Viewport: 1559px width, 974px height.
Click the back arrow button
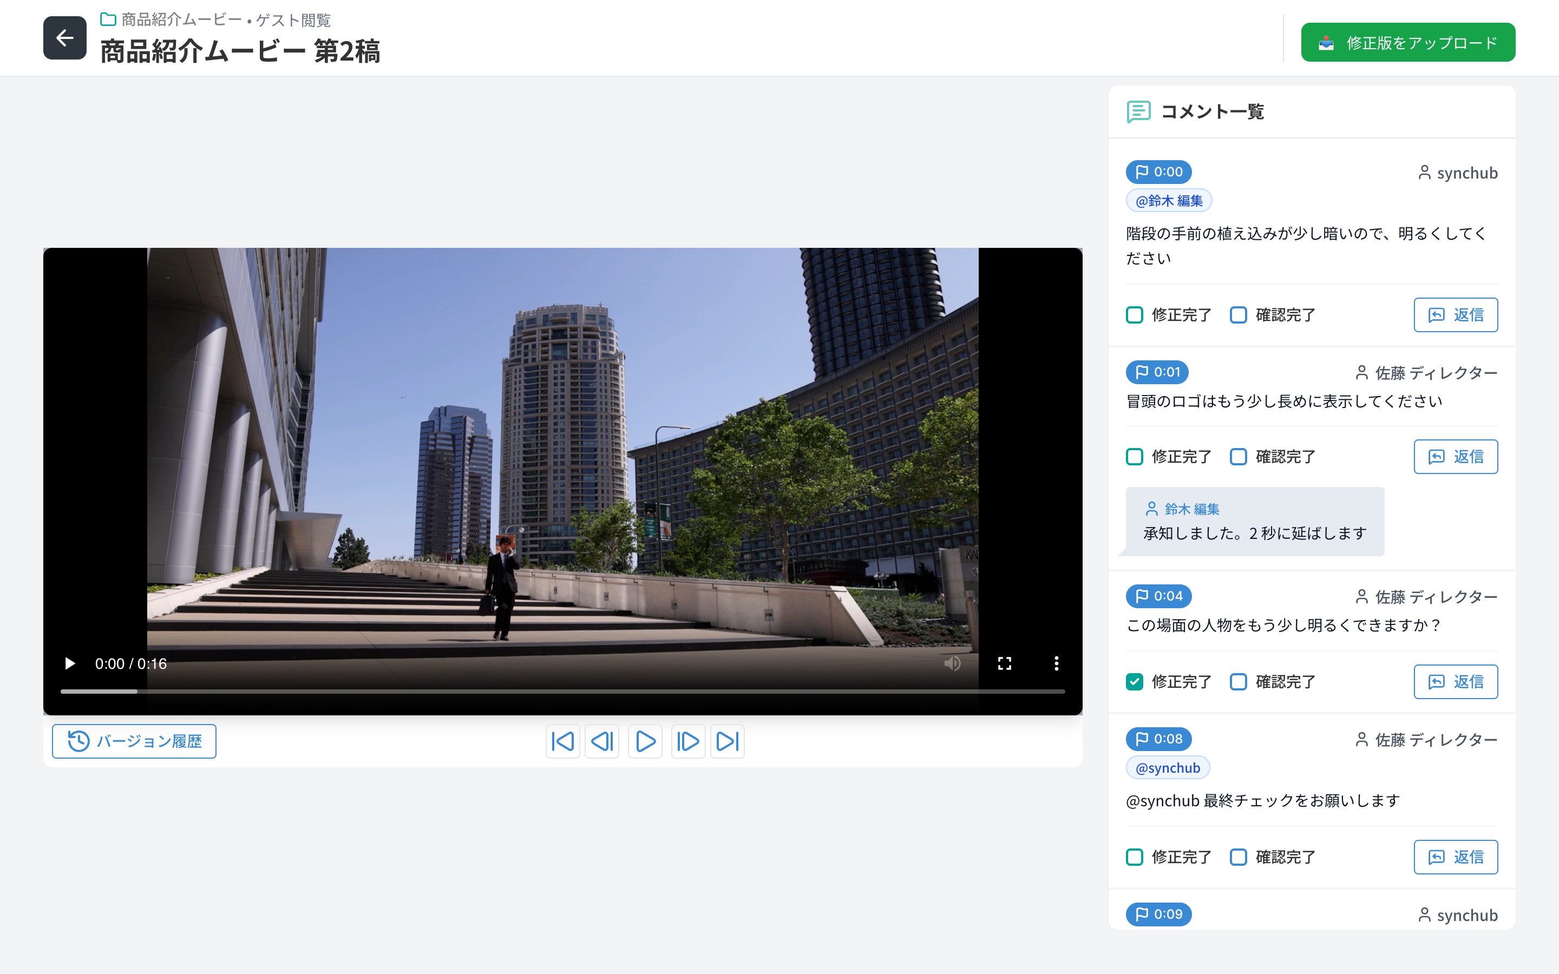[64, 38]
